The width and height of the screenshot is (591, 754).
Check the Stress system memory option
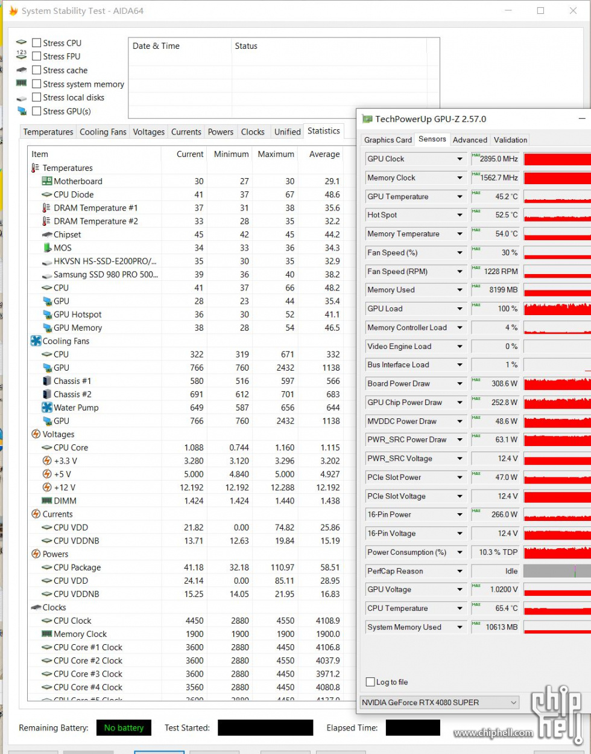click(37, 84)
